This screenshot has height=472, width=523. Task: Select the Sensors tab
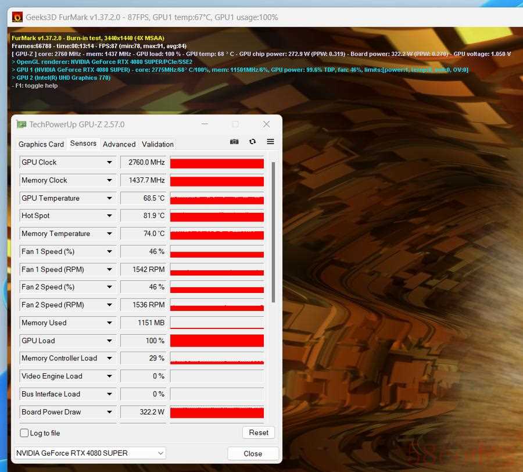83,144
